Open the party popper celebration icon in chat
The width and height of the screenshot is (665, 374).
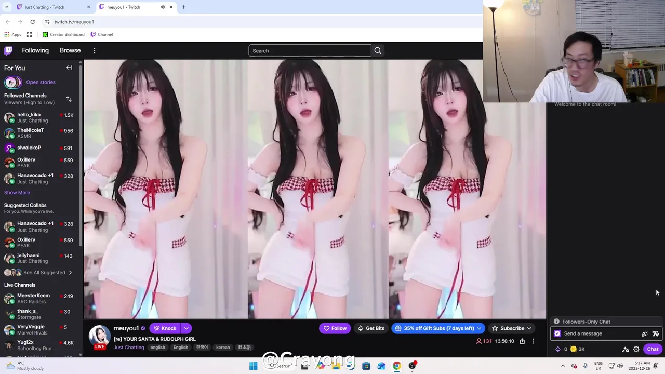click(645, 333)
